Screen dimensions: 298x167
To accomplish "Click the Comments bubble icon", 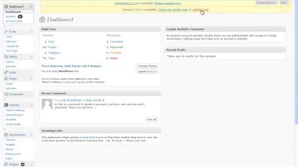I will (6, 94).
